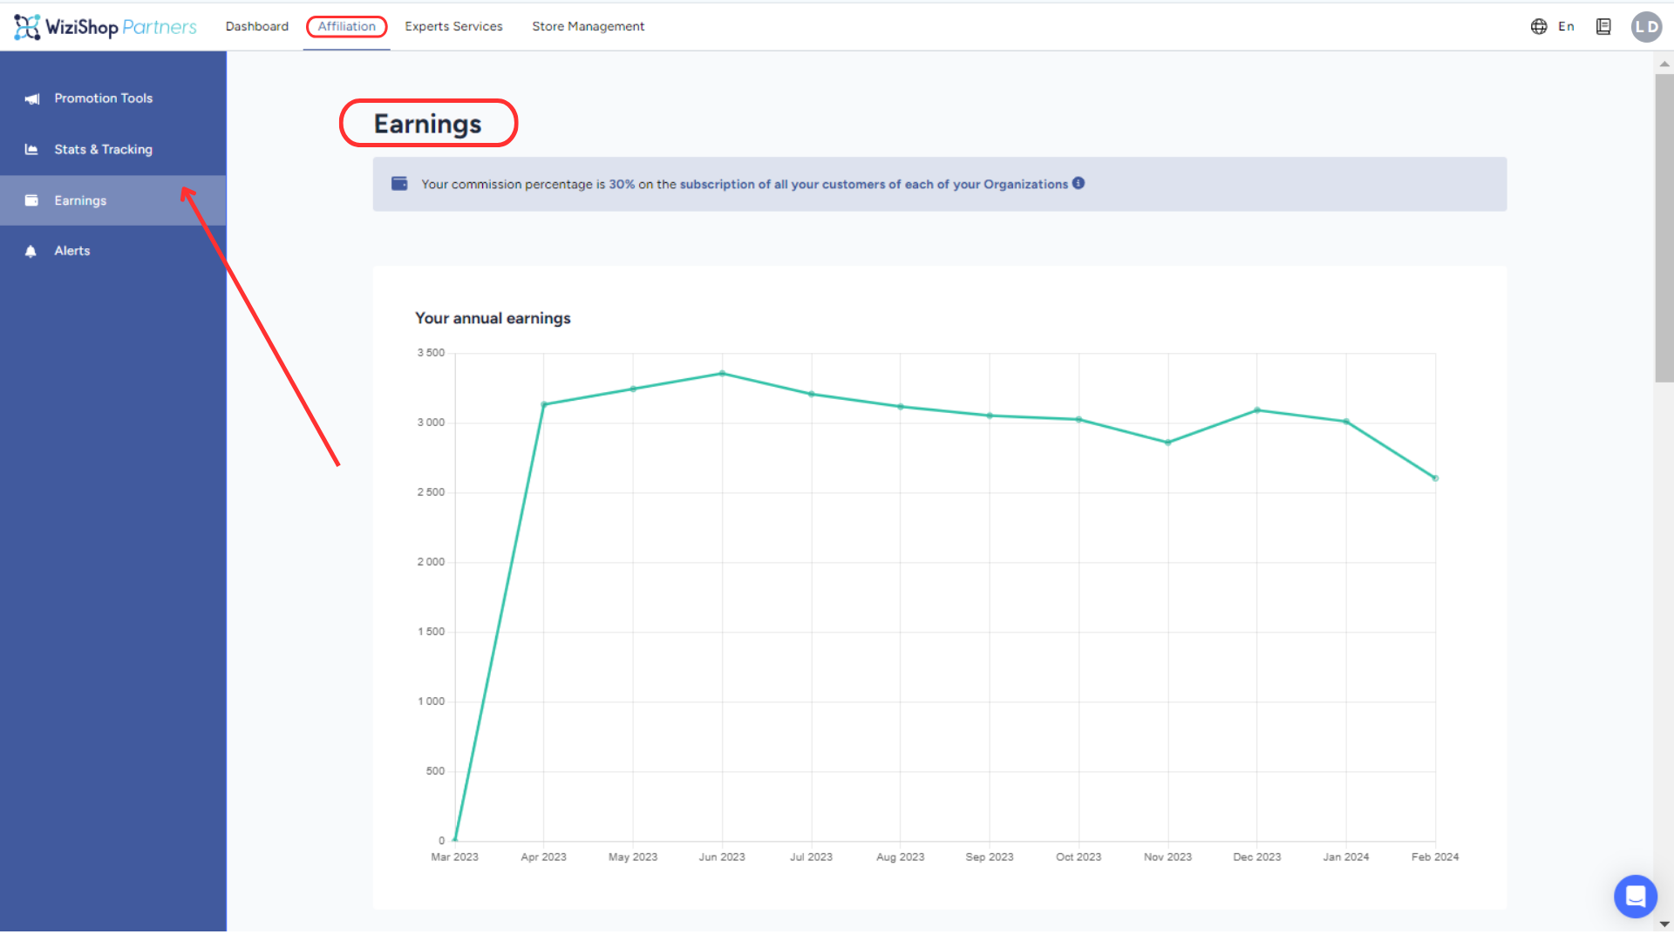Open the documentation book icon
This screenshot has height=941, width=1674.
[1603, 26]
